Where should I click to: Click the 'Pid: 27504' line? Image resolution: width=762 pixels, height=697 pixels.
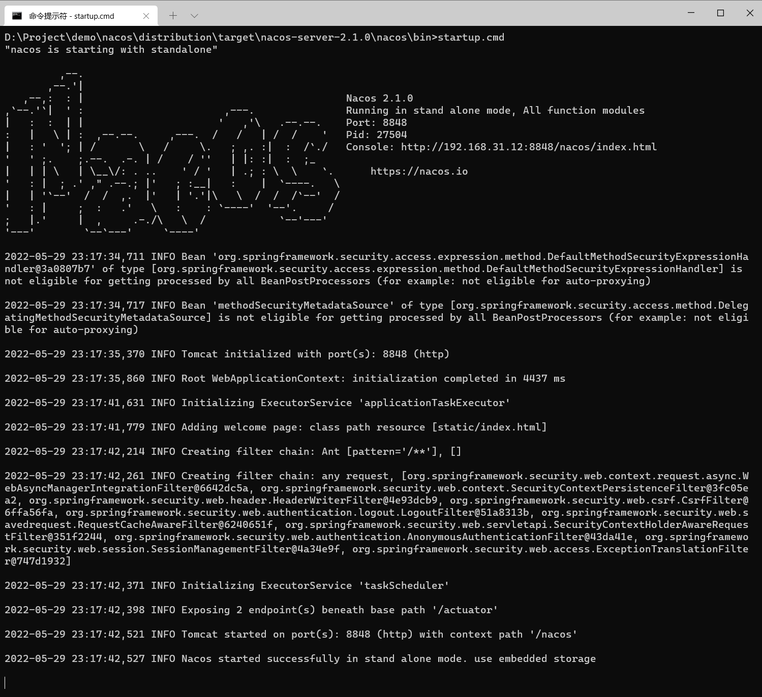pyautogui.click(x=376, y=135)
